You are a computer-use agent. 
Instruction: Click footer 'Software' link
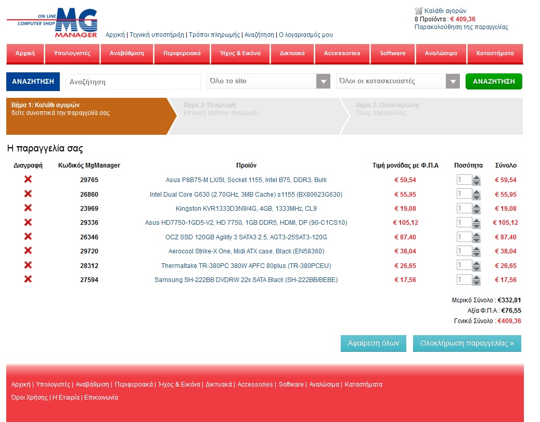[291, 384]
